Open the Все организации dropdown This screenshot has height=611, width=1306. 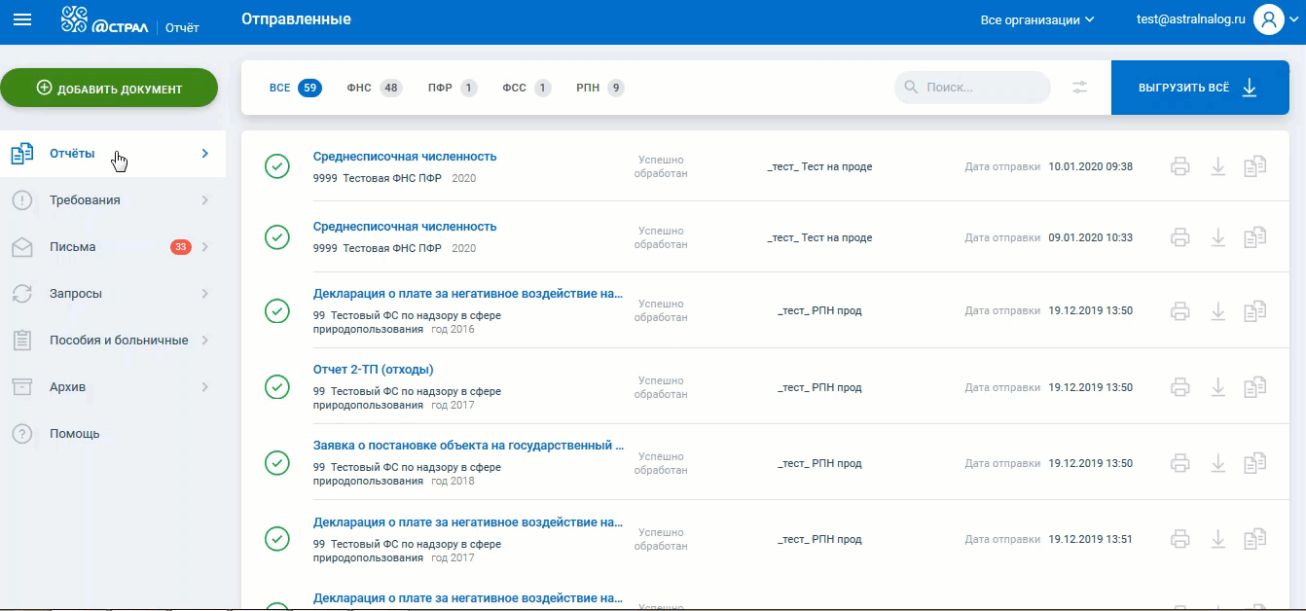(1037, 19)
